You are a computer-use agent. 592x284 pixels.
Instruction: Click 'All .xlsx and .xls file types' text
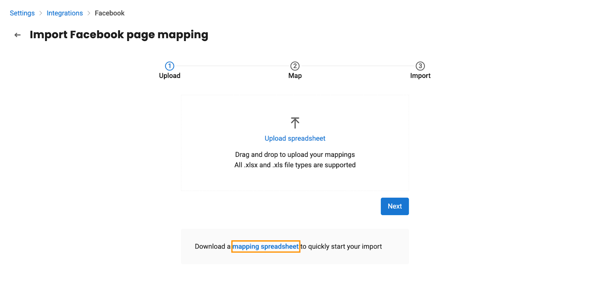click(273, 165)
